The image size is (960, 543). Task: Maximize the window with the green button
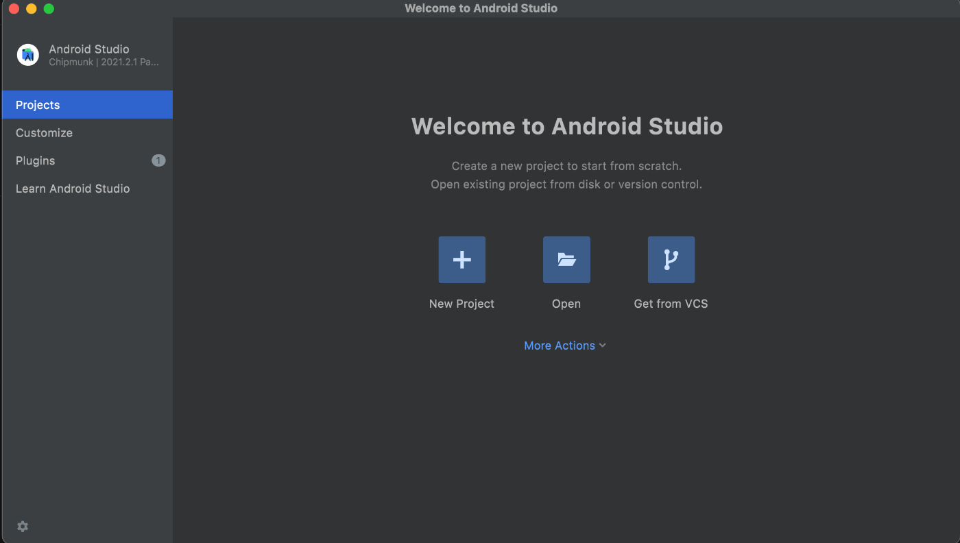click(49, 9)
